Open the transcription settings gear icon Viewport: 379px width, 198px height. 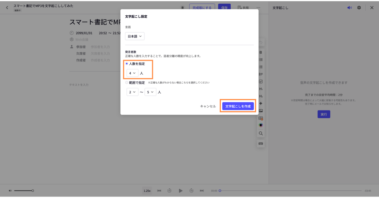coord(359,8)
